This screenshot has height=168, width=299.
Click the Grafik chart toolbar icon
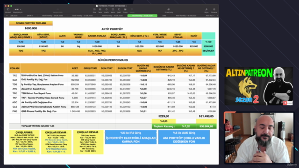point(107,9)
